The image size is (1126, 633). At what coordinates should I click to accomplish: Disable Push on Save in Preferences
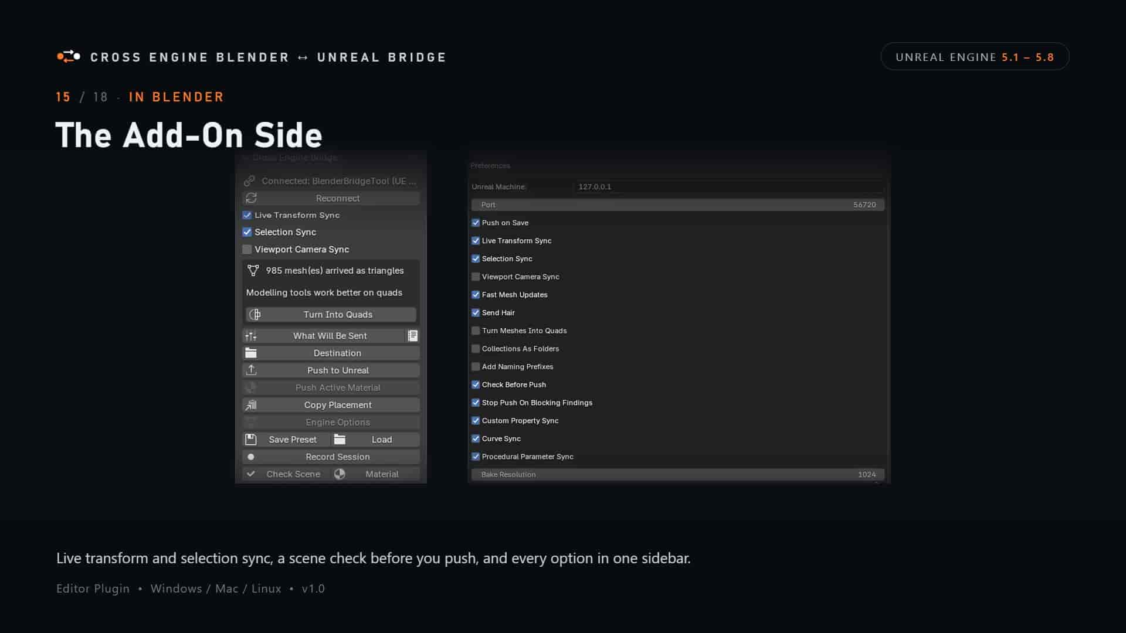476,223
